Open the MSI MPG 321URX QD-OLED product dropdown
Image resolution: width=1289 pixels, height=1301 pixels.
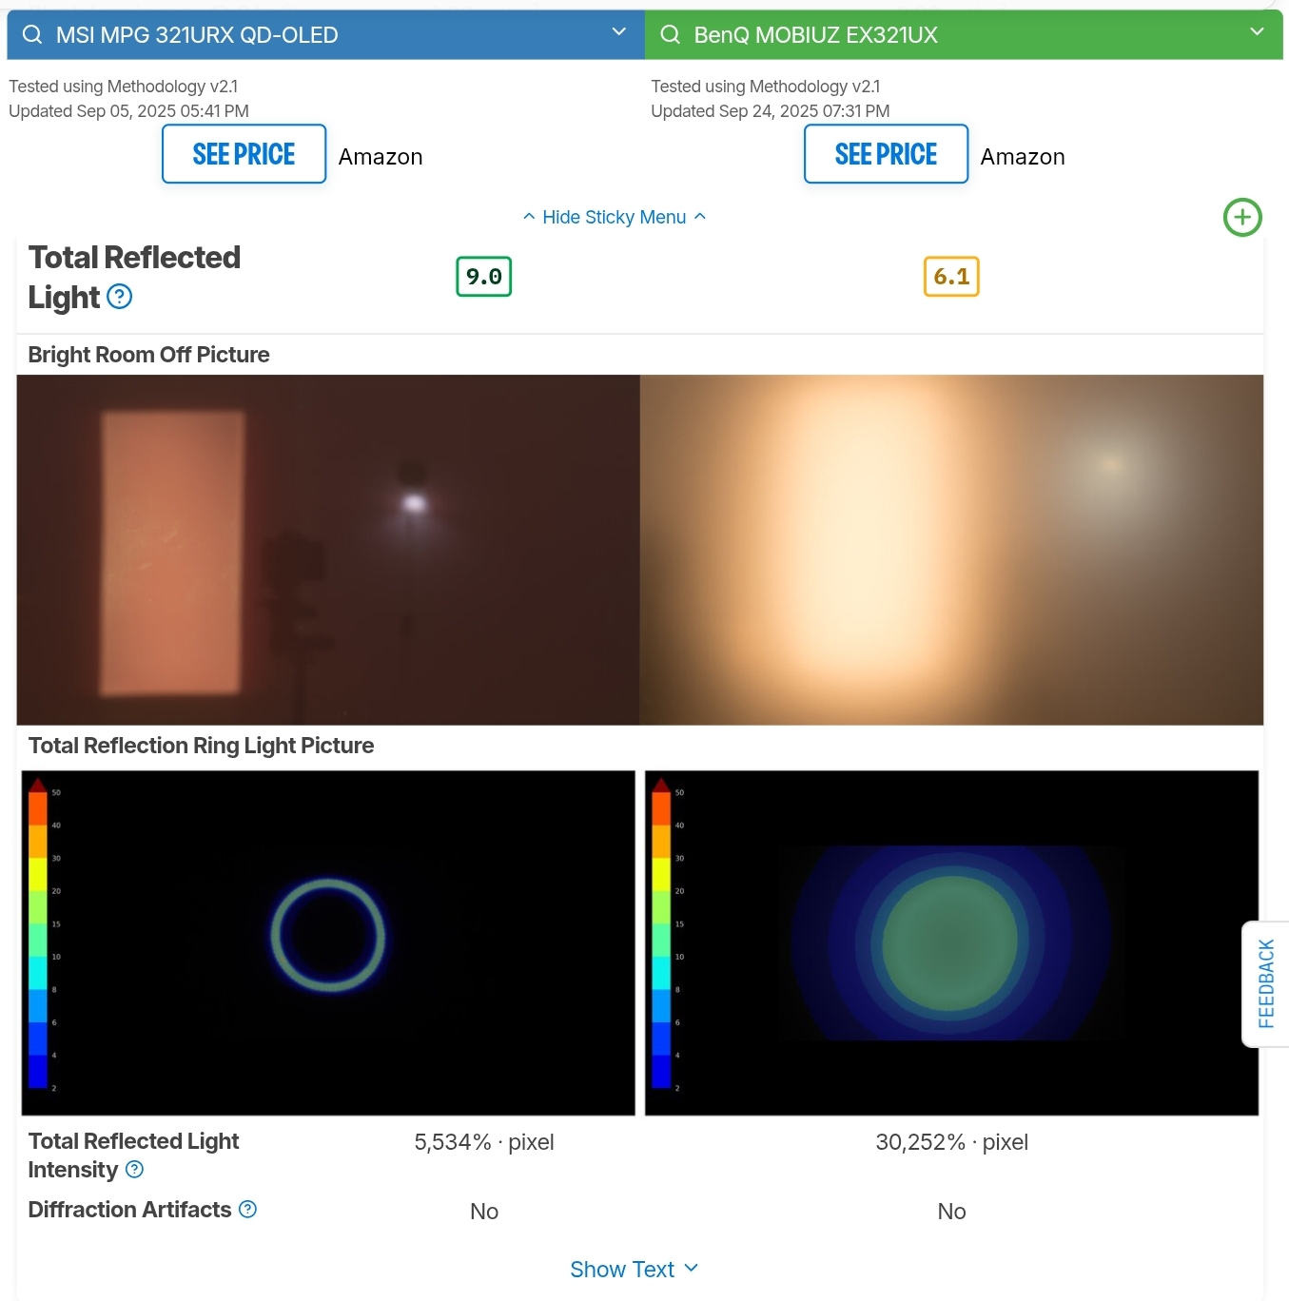[619, 32]
